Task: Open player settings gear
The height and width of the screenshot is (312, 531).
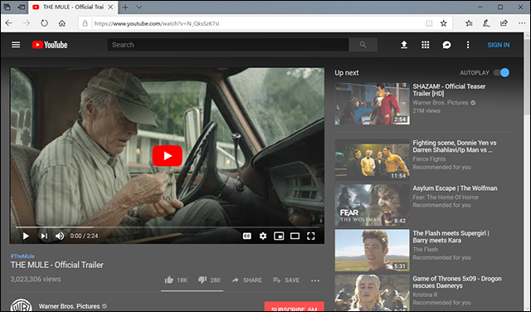Action: coord(263,236)
